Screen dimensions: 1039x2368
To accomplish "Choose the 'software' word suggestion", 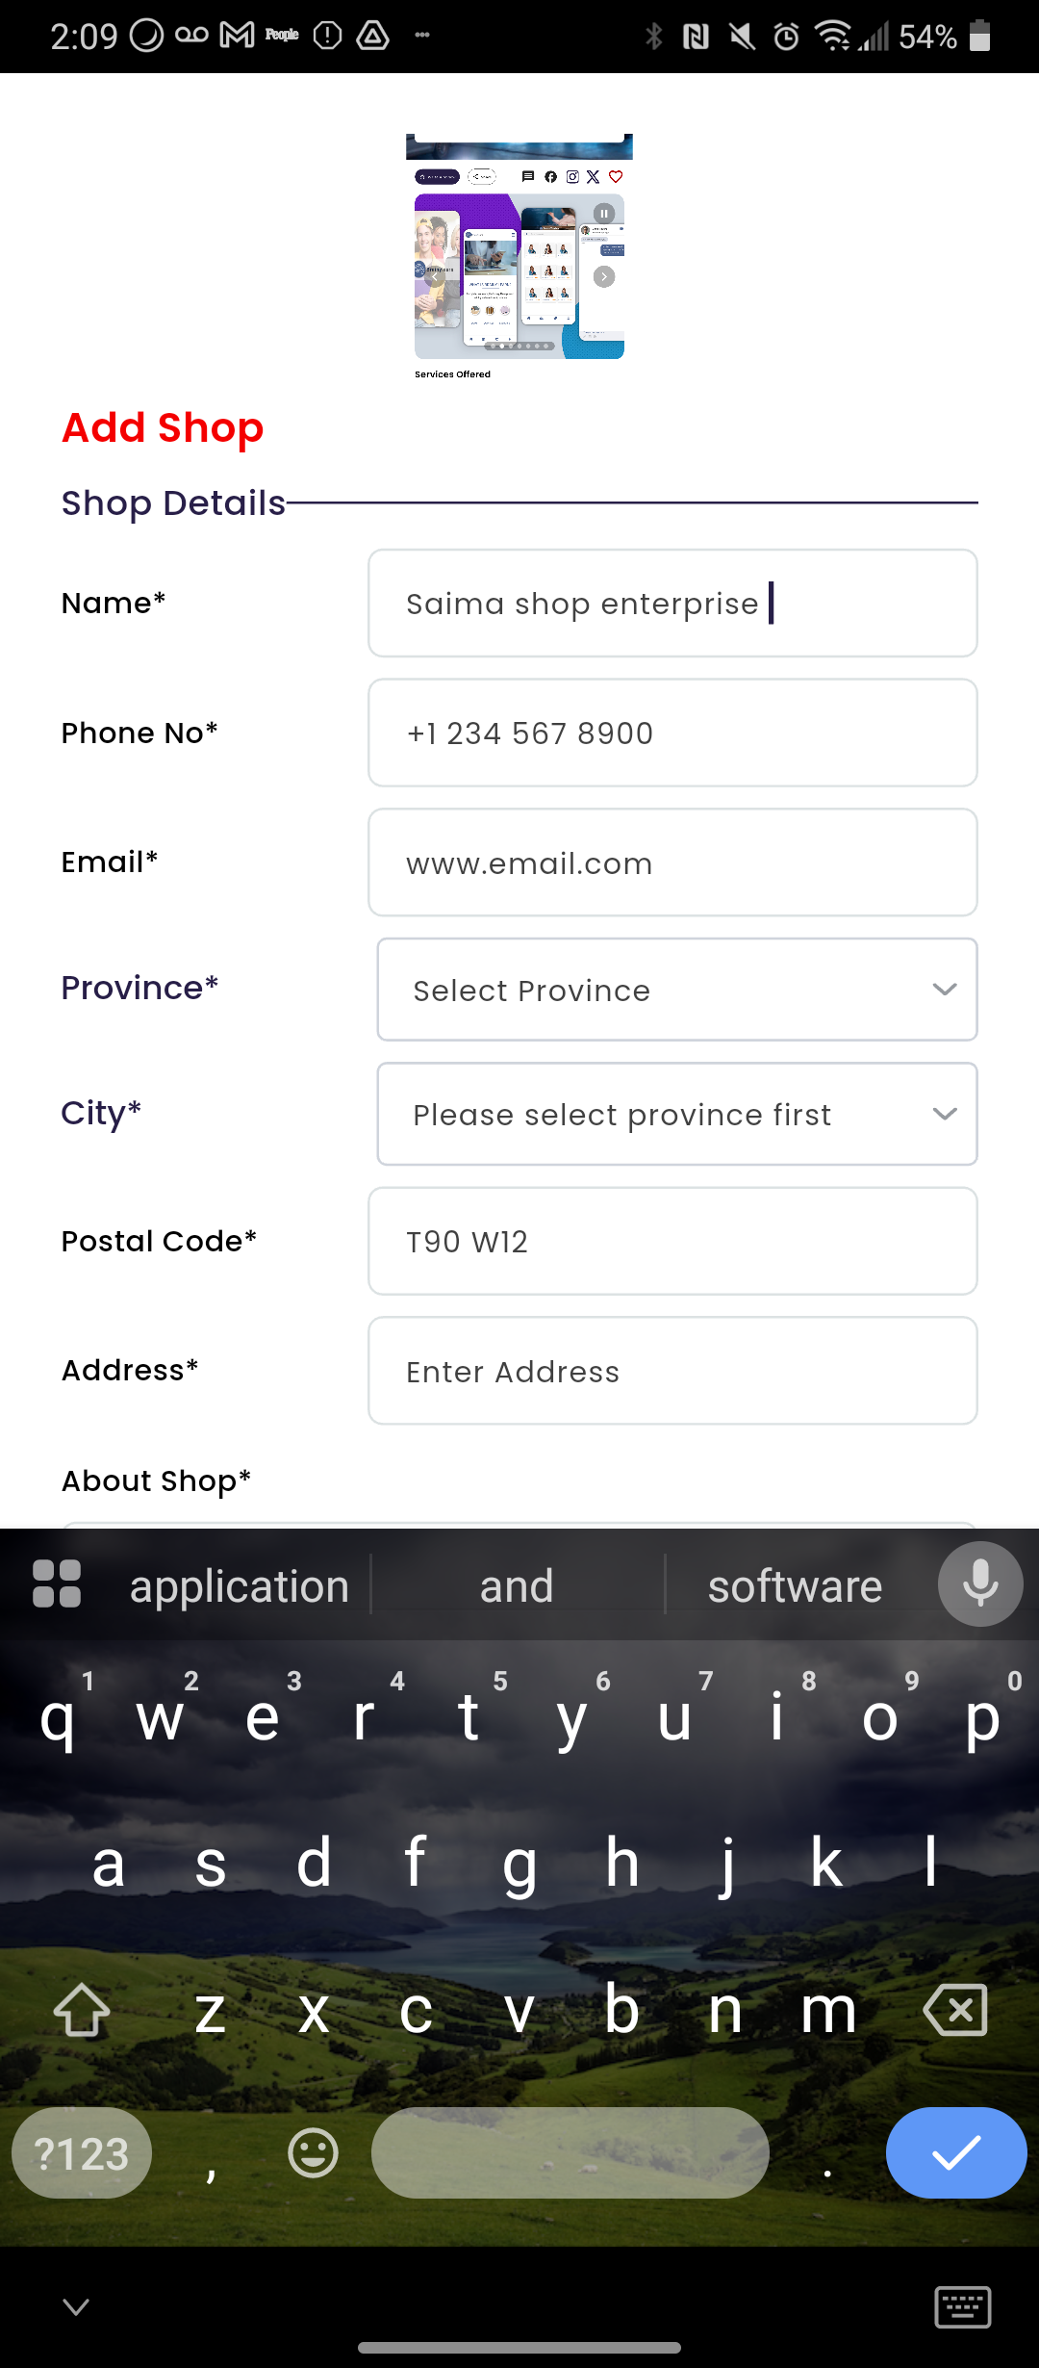I will tap(796, 1585).
